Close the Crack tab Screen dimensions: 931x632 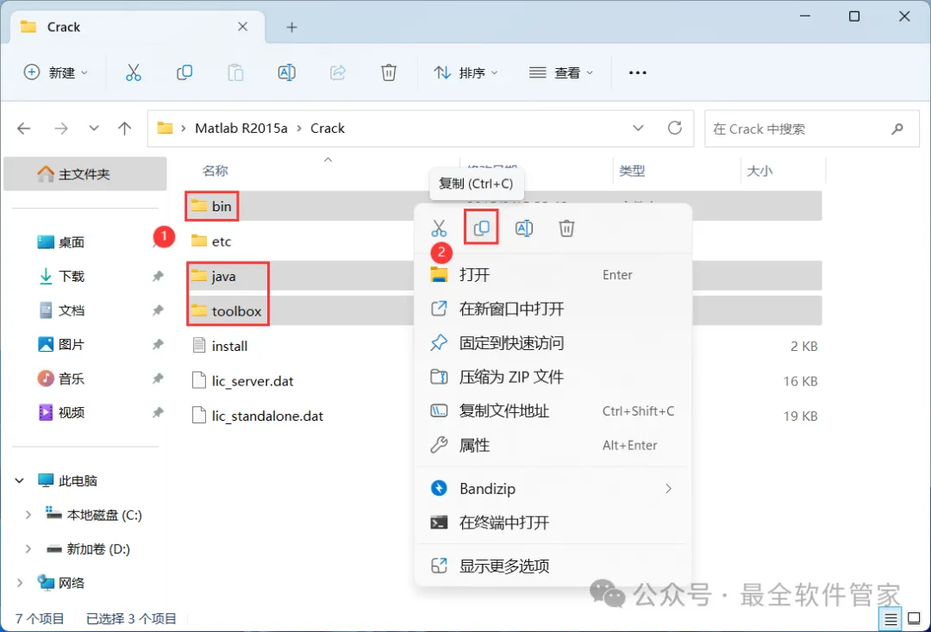243,27
